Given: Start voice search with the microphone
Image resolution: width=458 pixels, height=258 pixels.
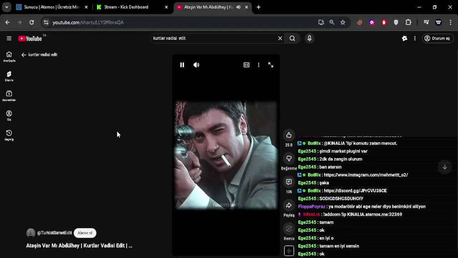Looking at the screenshot, I should (310, 38).
